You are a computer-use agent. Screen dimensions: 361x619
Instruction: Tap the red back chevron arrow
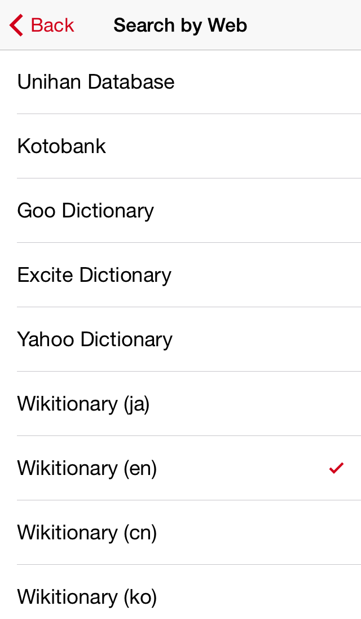pyautogui.click(x=17, y=25)
